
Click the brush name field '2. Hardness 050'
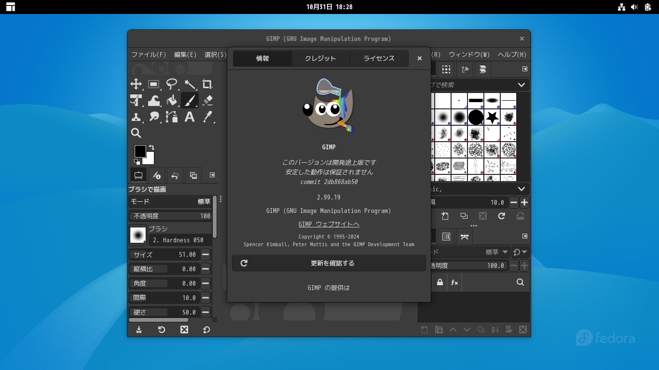pyautogui.click(x=180, y=240)
